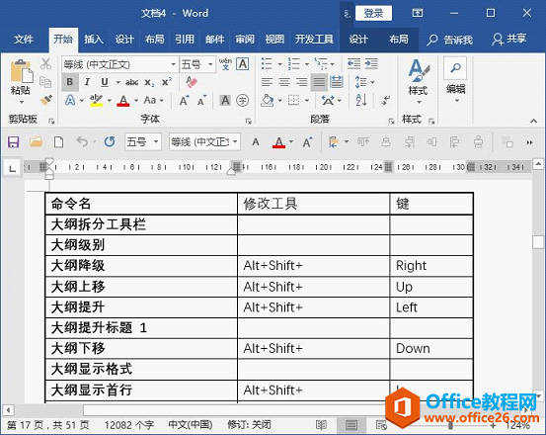Click the Copy icon
Viewport: 546px width, 435px height.
click(45, 82)
